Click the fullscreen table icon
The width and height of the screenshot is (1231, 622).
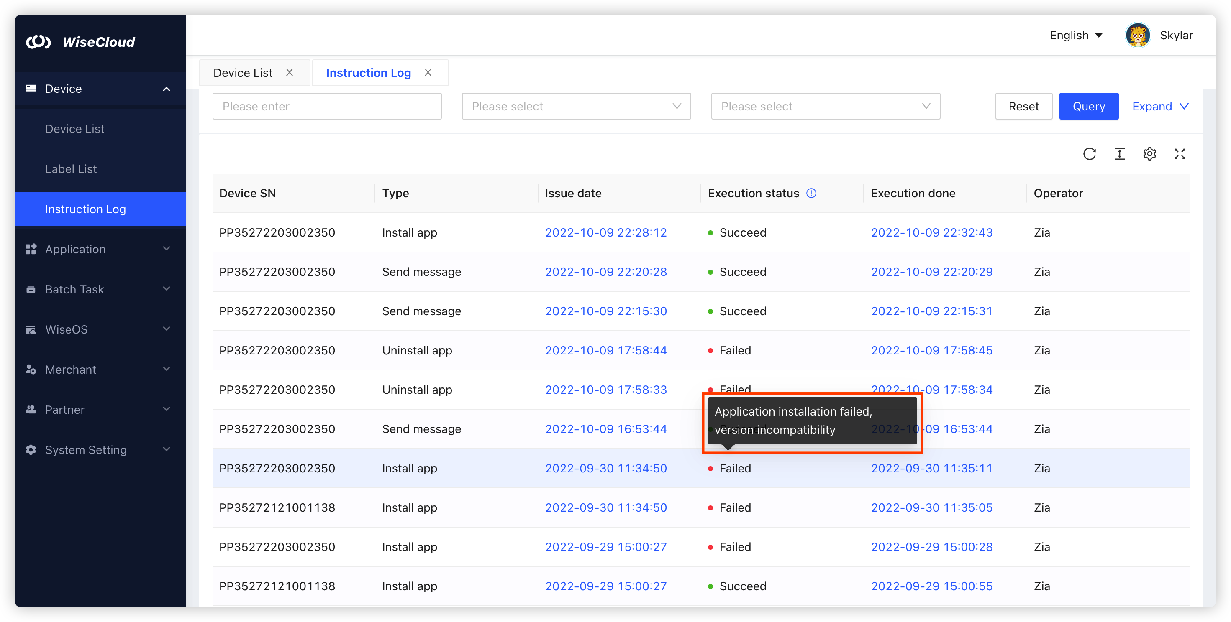1180,154
